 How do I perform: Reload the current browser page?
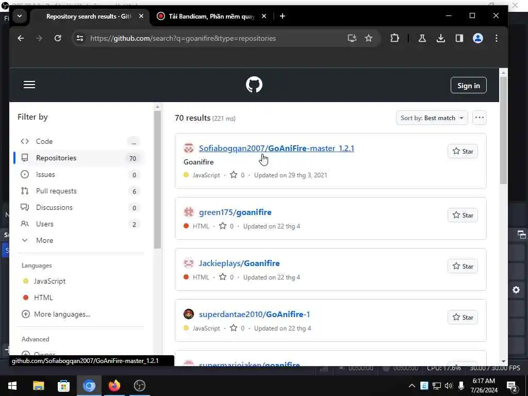coord(58,38)
